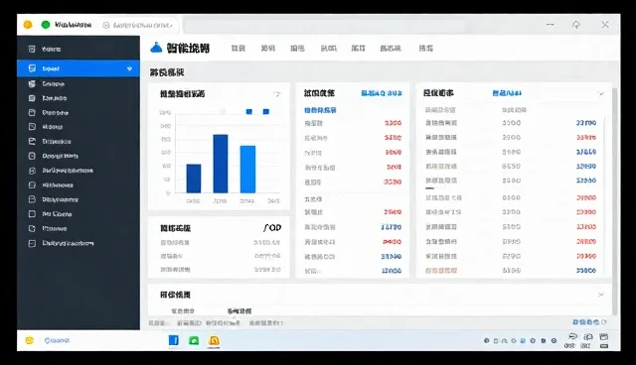Follow the blue link in right card header
The width and height of the screenshot is (636, 365).
[x=507, y=93]
